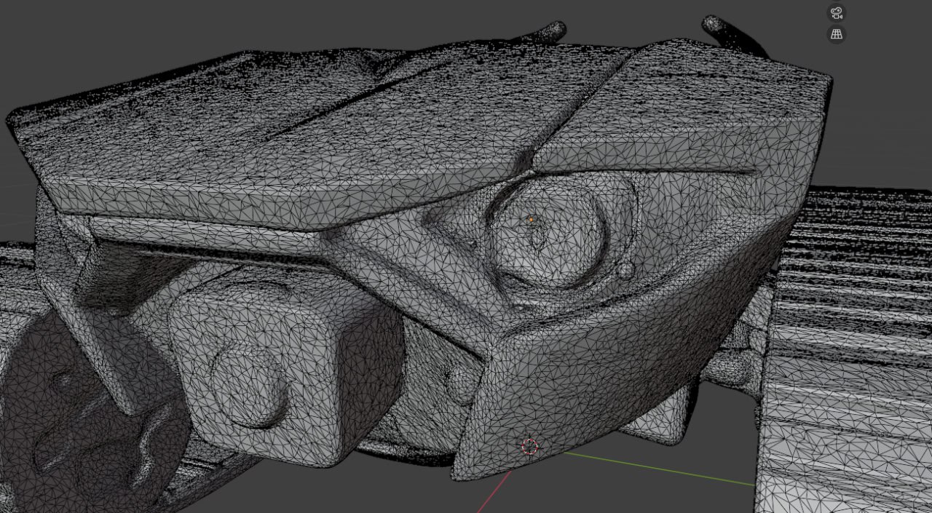932x513 pixels.
Task: Click the red X axis line
Action: click(495, 490)
